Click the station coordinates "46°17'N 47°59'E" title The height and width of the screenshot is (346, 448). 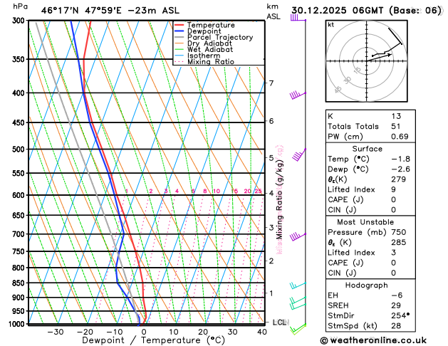coord(81,11)
